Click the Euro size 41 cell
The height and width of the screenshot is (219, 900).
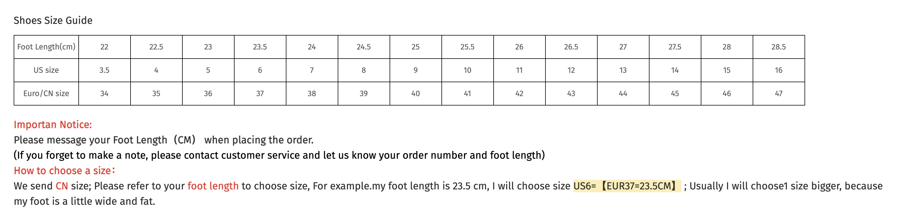pyautogui.click(x=467, y=94)
